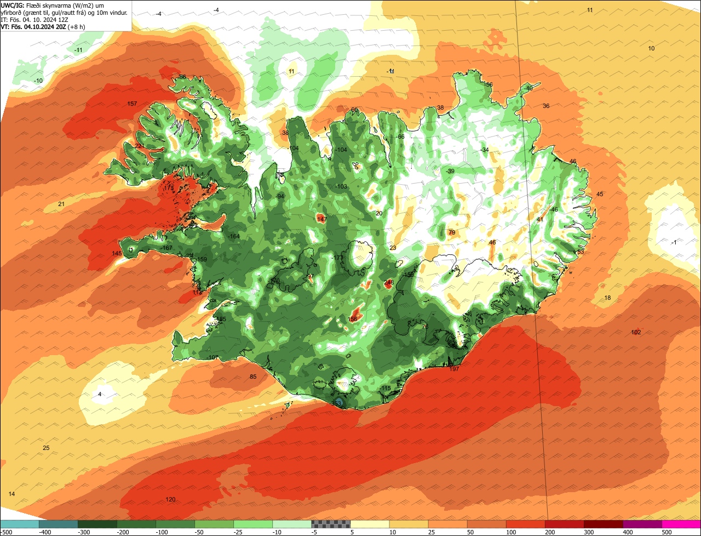Click the legend label '-25'
This screenshot has width=701, height=536.
pos(238,532)
